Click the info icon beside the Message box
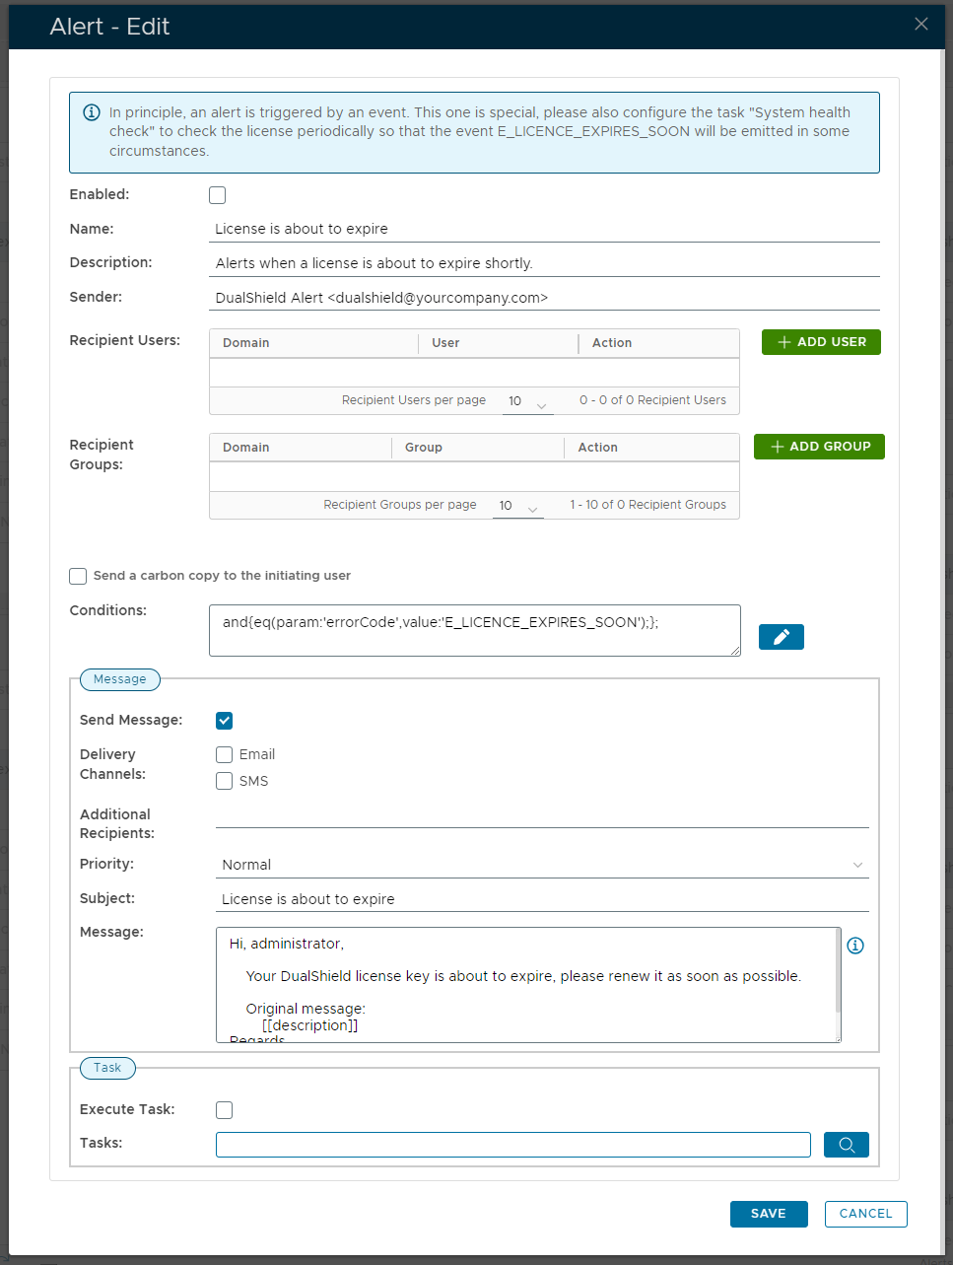Image resolution: width=953 pixels, height=1265 pixels. click(855, 946)
